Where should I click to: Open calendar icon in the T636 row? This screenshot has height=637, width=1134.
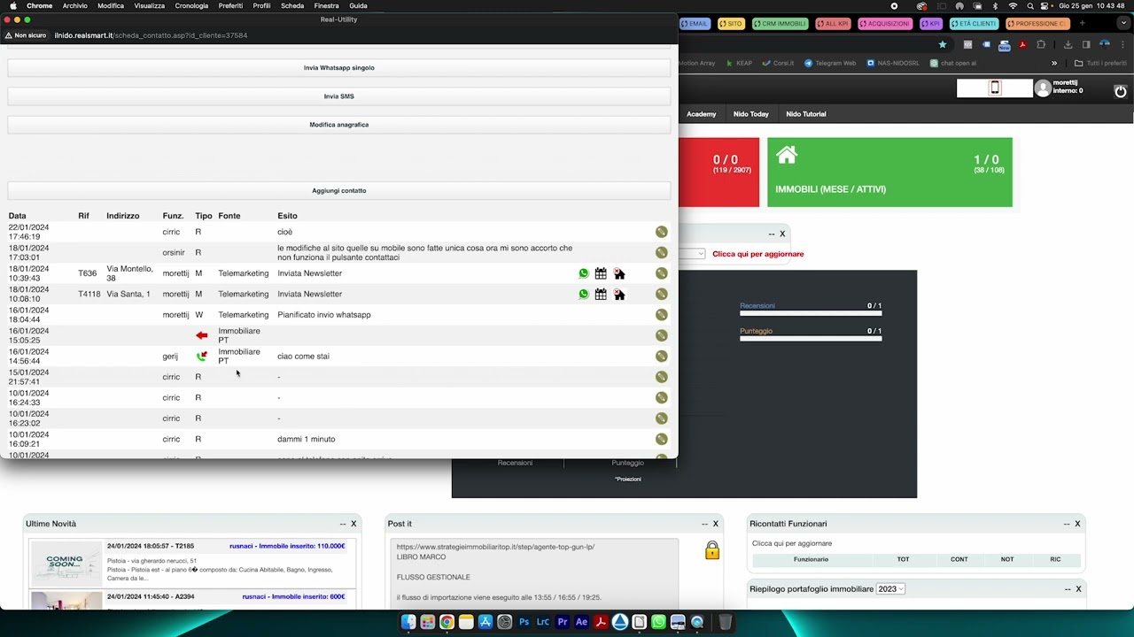click(601, 273)
